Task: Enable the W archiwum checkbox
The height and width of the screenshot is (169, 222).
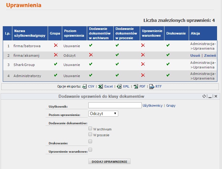Action: [90, 129]
